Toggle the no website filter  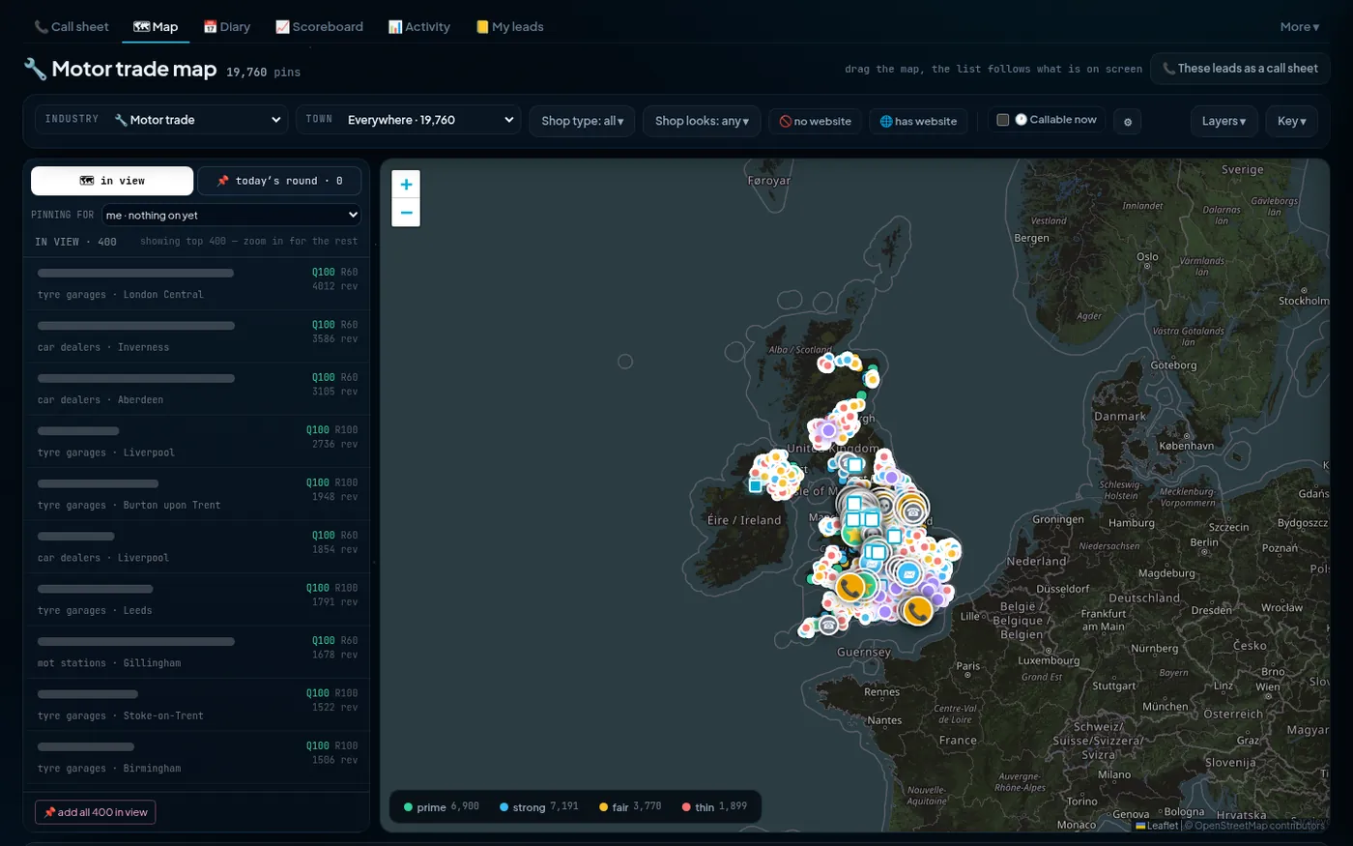click(x=816, y=121)
